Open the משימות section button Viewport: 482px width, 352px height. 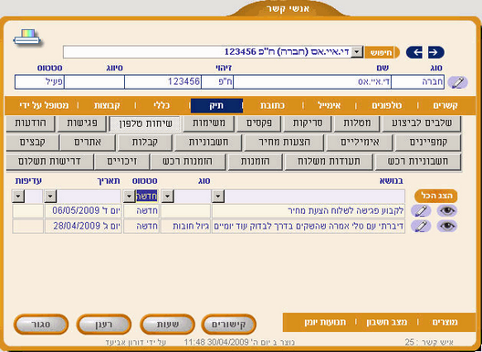208,123
